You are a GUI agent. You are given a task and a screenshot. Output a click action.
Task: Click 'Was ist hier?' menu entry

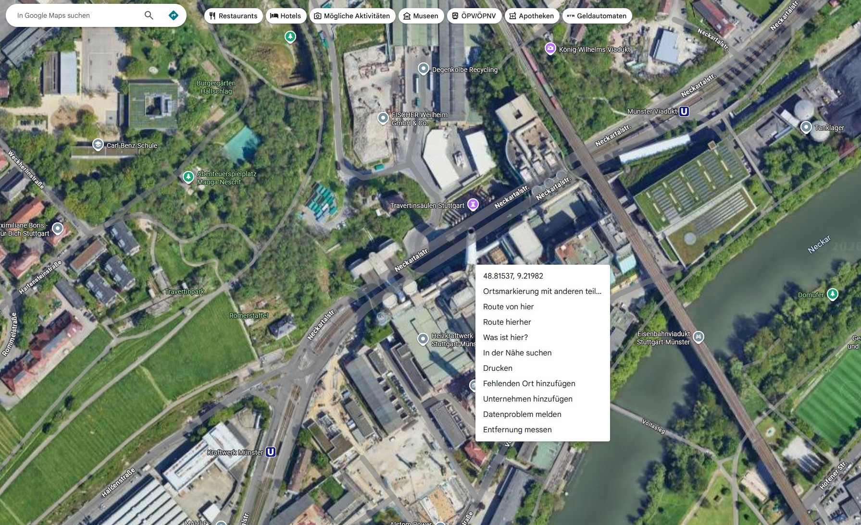click(x=505, y=337)
